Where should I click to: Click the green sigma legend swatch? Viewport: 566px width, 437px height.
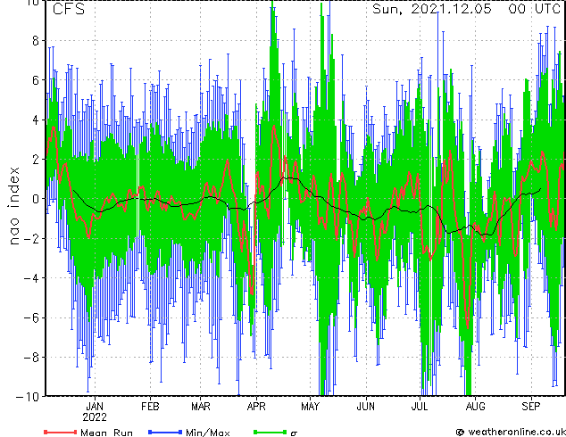(x=270, y=432)
